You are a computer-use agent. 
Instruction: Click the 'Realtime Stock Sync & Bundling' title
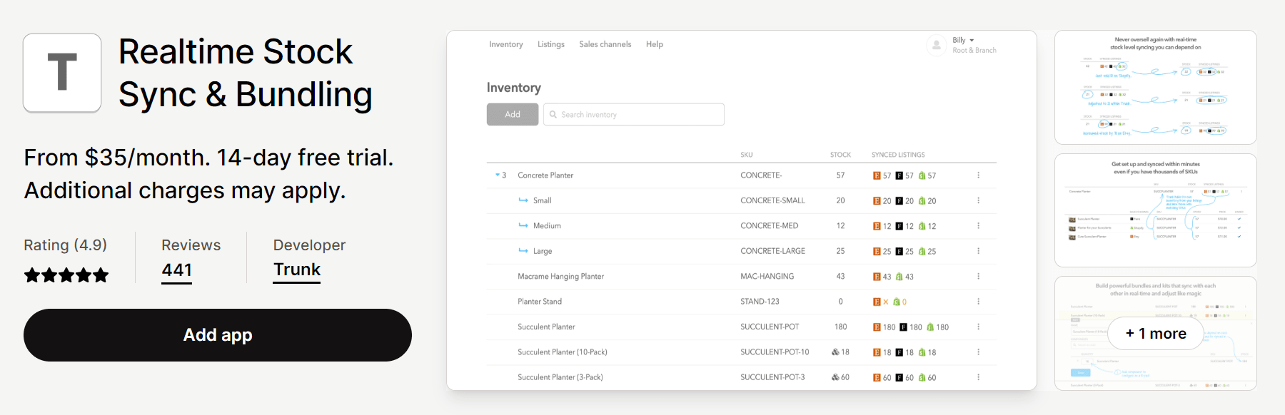pos(246,73)
